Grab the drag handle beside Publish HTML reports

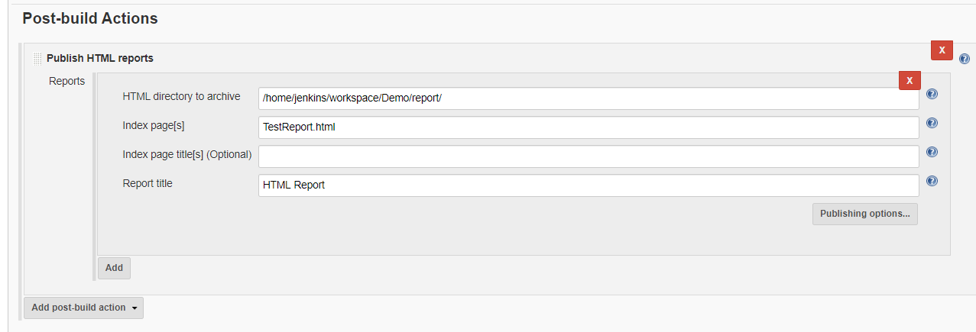coord(37,59)
